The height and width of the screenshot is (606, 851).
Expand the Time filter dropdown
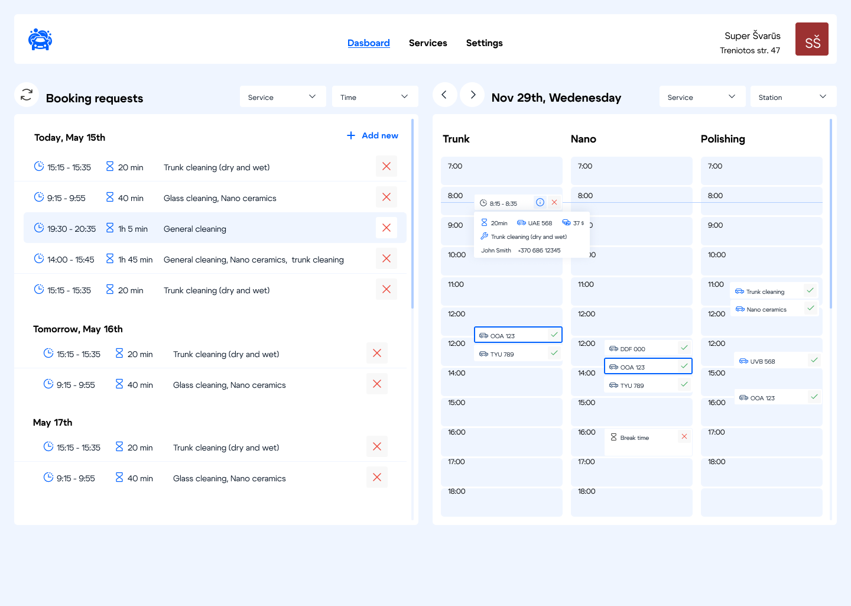375,97
